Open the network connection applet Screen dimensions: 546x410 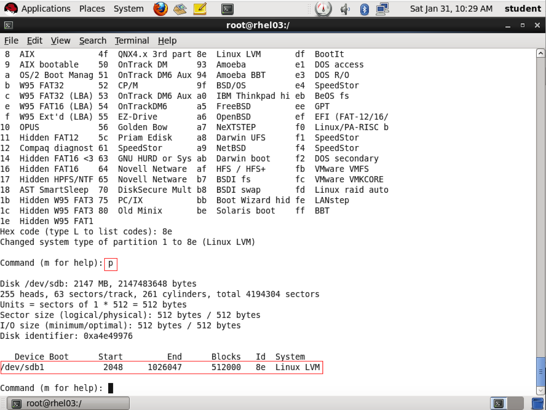[383, 9]
